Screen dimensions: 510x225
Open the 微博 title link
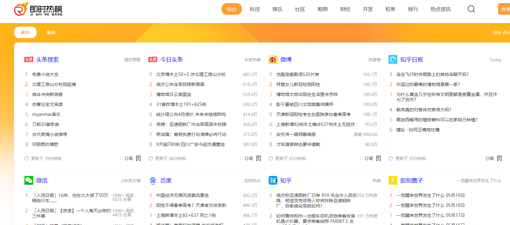pos(286,59)
